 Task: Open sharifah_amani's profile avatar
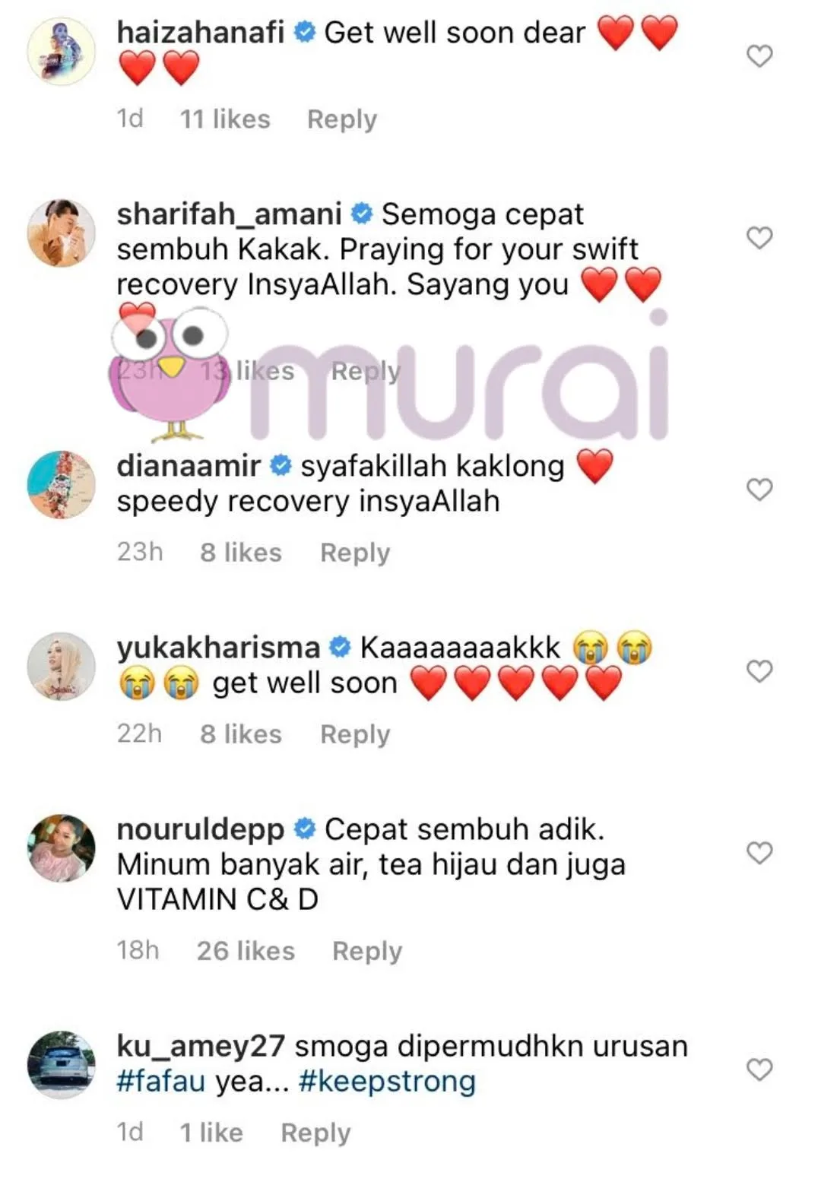[62, 233]
